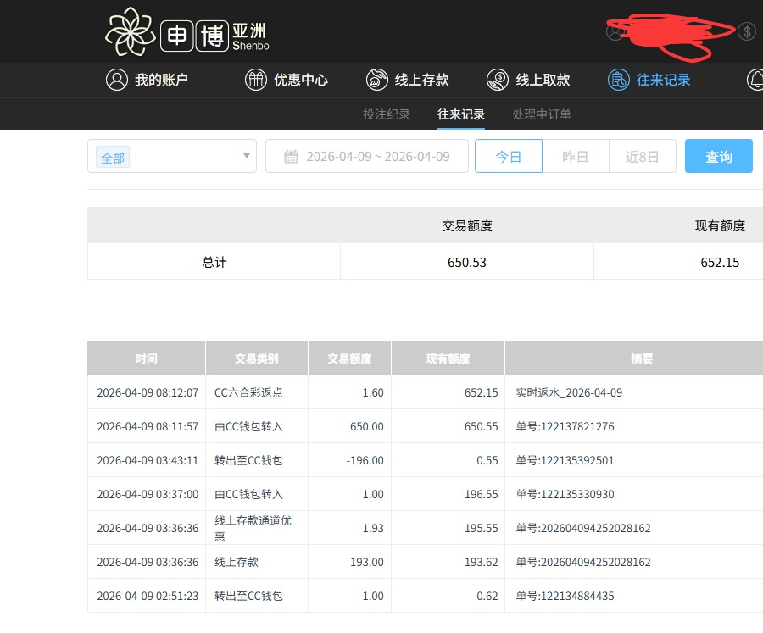Click the dollar coin icon in header
The height and width of the screenshot is (633, 763).
pos(746,32)
